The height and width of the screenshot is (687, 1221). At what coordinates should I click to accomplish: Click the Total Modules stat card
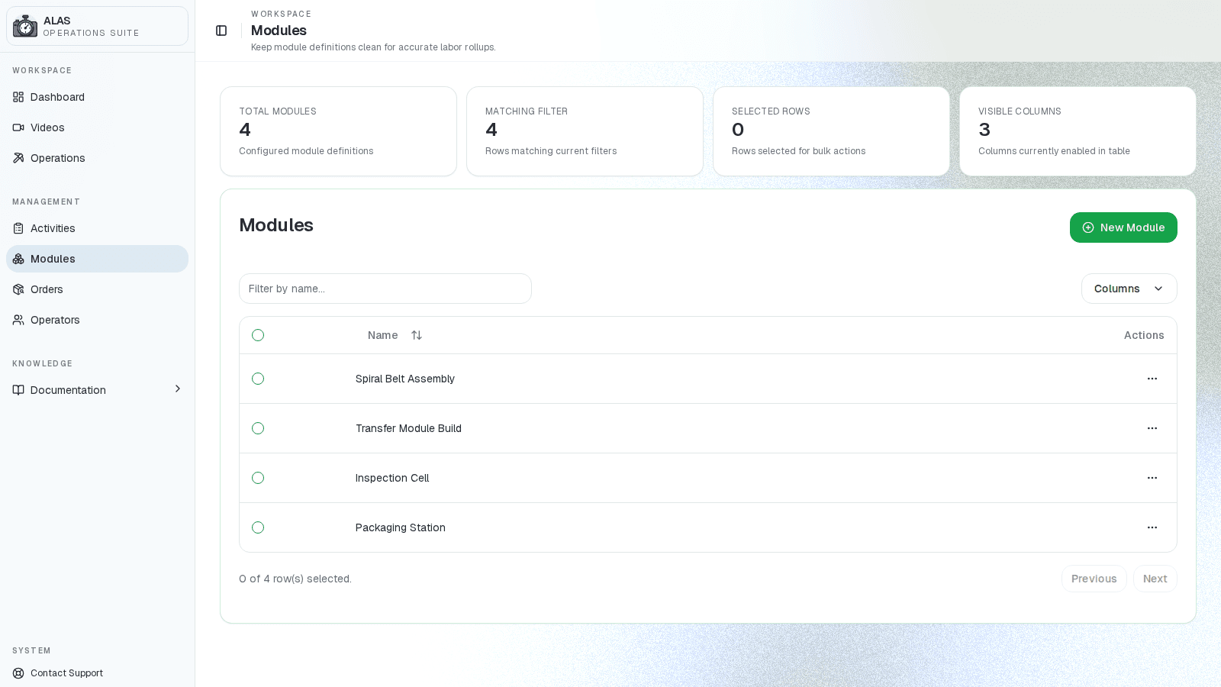click(x=338, y=131)
